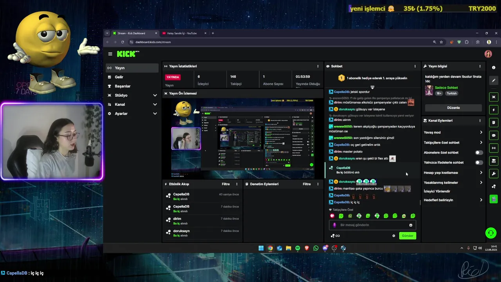Open Kanal Eylemleri panel three-dot menu
This screenshot has width=501, height=282.
coord(480,121)
